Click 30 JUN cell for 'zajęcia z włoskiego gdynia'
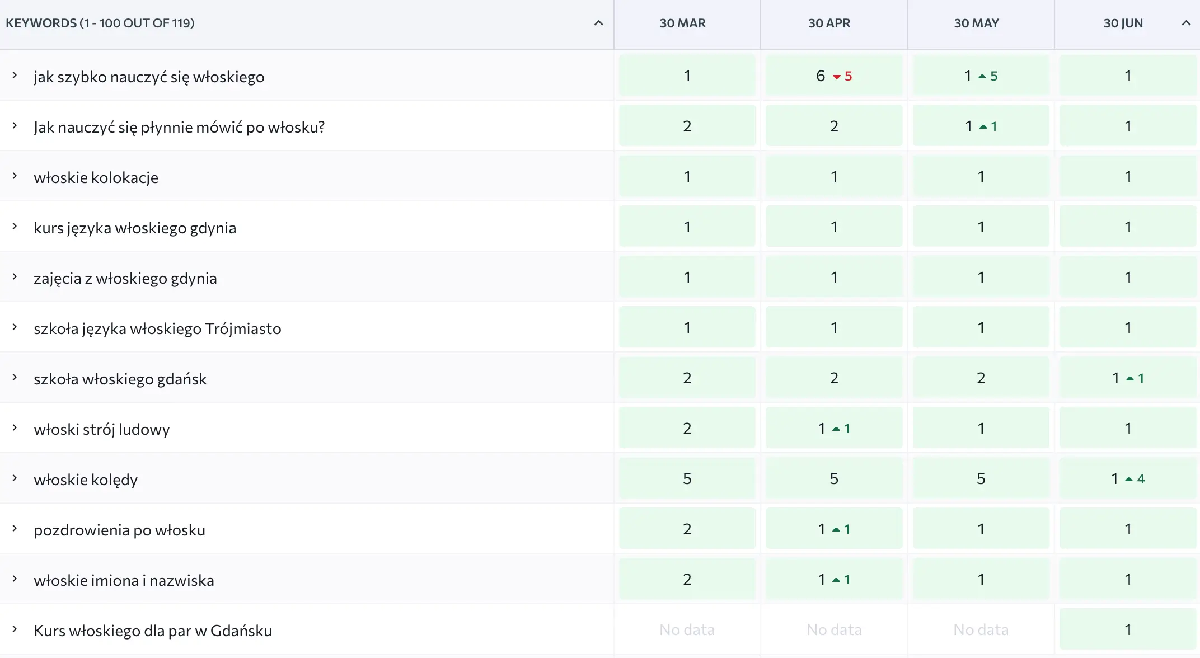Viewport: 1200px width, 658px height. pos(1128,277)
